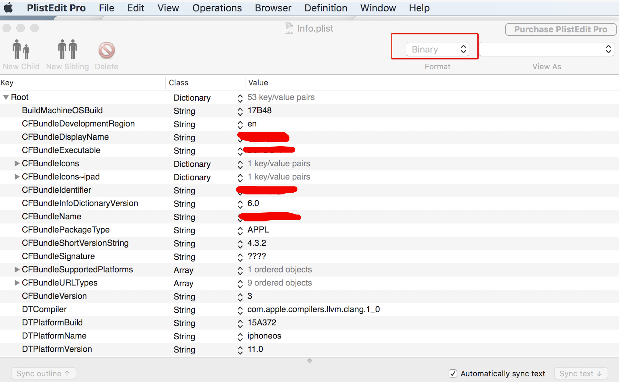Open the PlistEdit Pro application menu
The width and height of the screenshot is (619, 382).
(x=56, y=8)
